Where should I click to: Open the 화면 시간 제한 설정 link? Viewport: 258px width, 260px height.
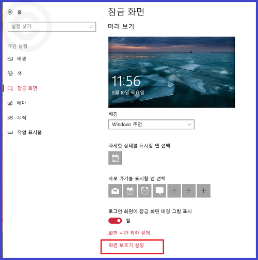pos(129,233)
